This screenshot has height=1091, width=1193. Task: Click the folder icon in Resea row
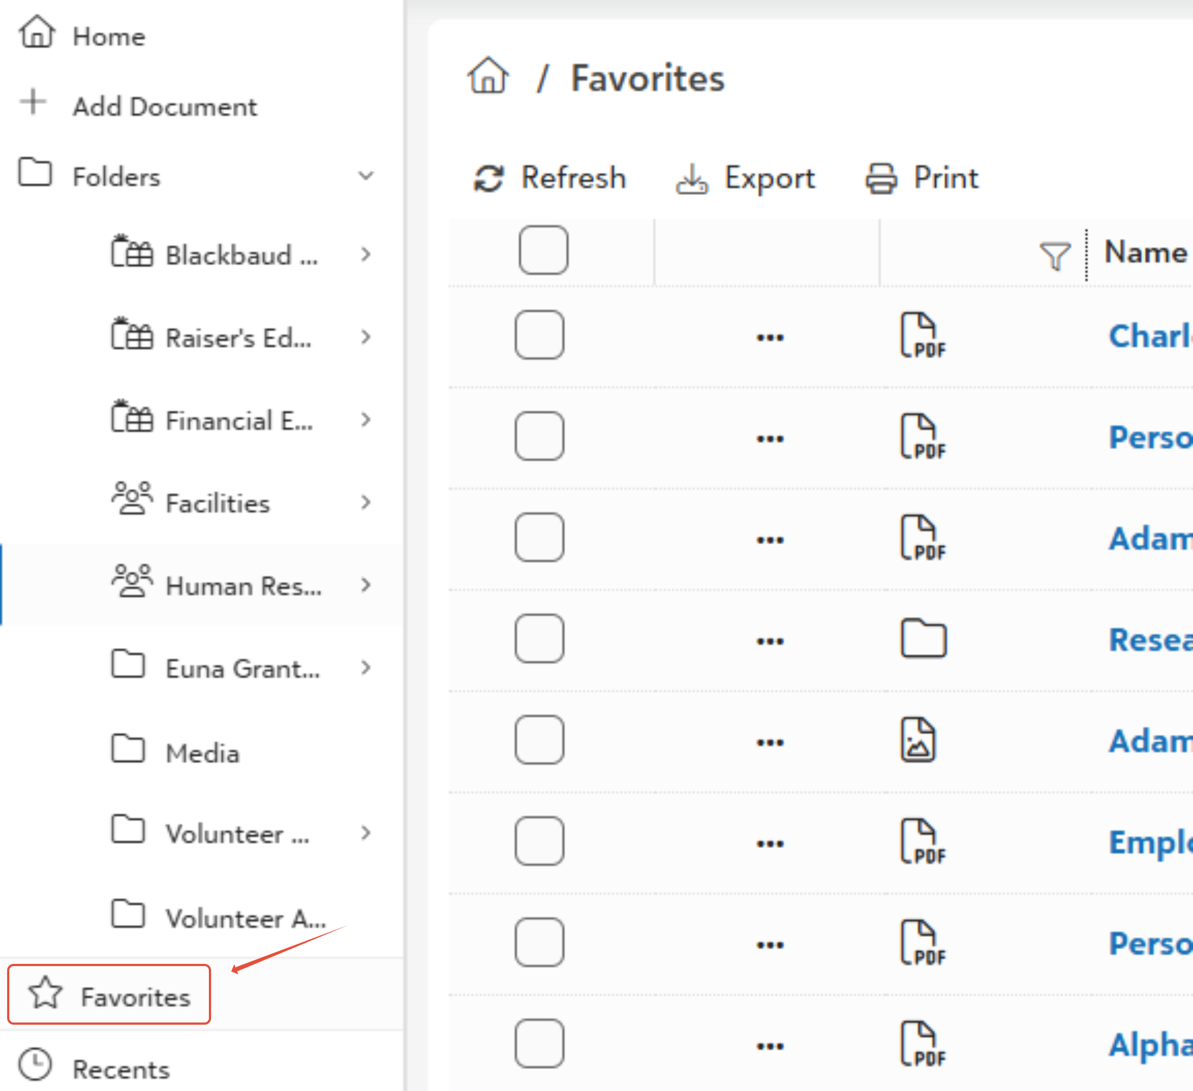click(923, 638)
